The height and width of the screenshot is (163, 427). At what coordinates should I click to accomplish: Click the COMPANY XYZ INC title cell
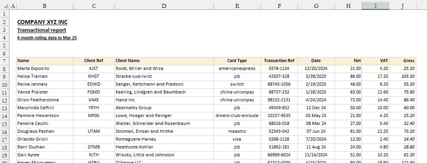point(40,22)
